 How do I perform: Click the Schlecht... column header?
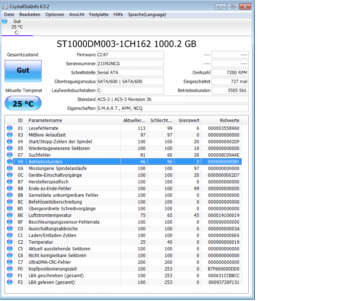click(161, 121)
